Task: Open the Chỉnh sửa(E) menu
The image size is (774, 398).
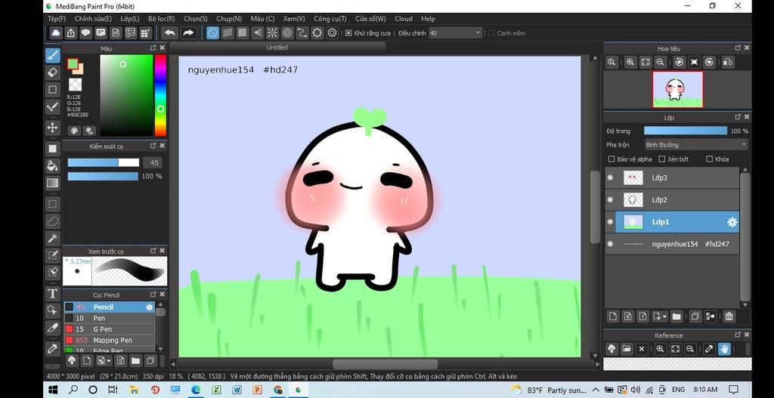Action: 93,19
